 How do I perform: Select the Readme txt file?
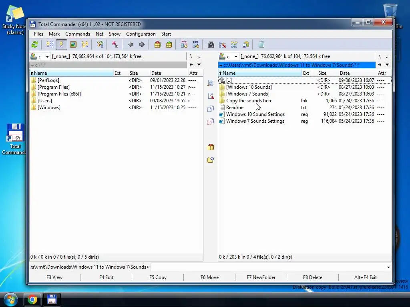point(305,108)
